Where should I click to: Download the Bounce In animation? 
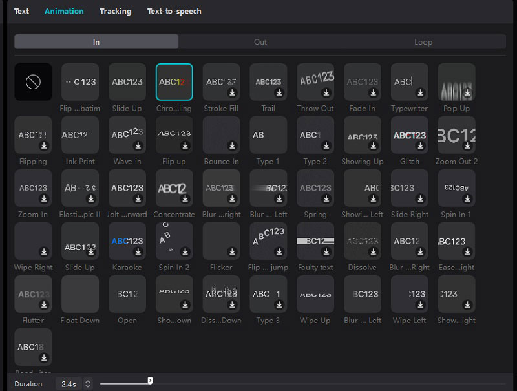click(x=232, y=145)
